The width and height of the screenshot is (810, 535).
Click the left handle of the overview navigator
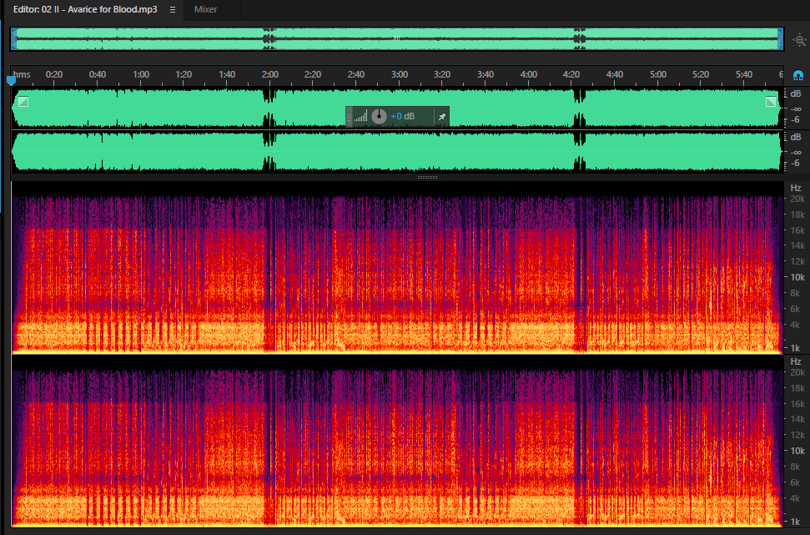[x=14, y=39]
